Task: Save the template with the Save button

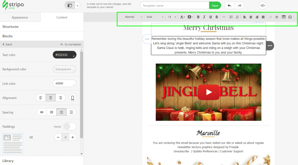Action: click(x=215, y=5)
